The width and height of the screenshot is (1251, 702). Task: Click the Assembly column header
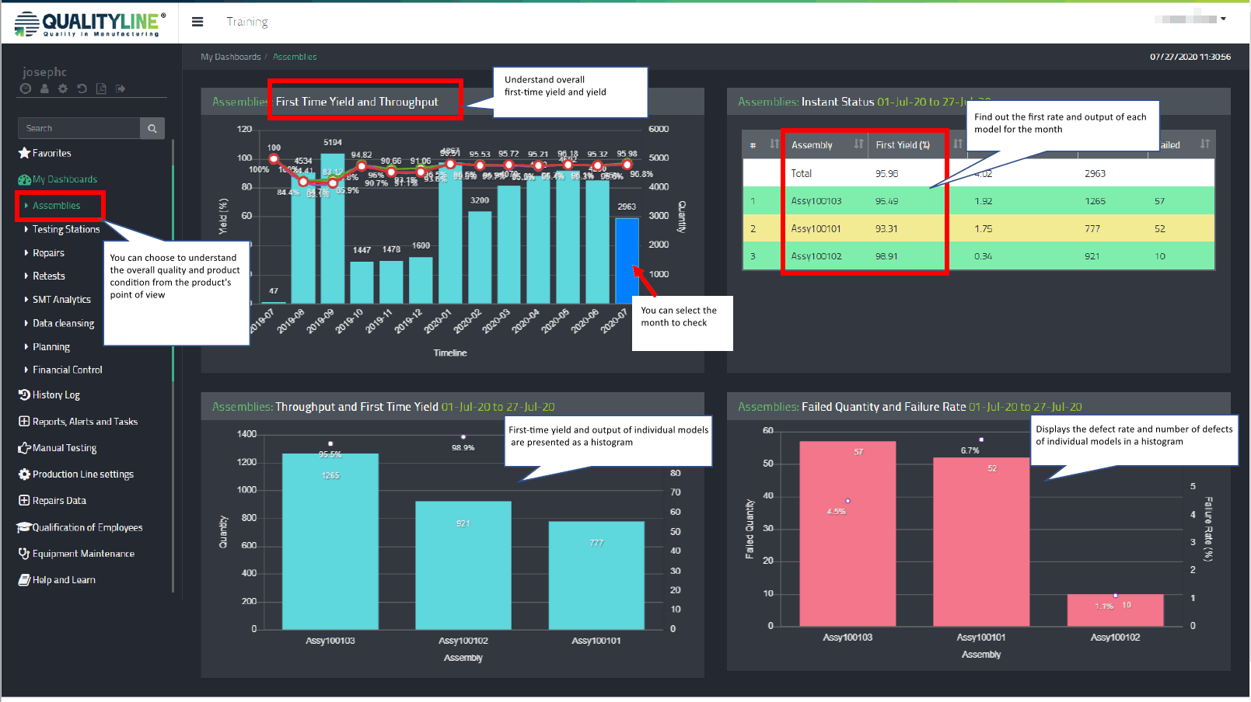tap(826, 144)
